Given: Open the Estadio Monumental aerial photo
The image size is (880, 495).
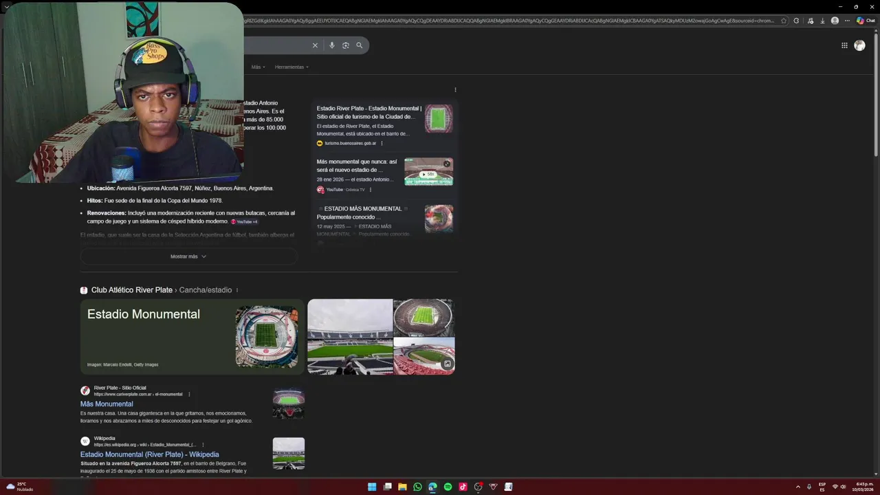Looking at the screenshot, I should 267,336.
